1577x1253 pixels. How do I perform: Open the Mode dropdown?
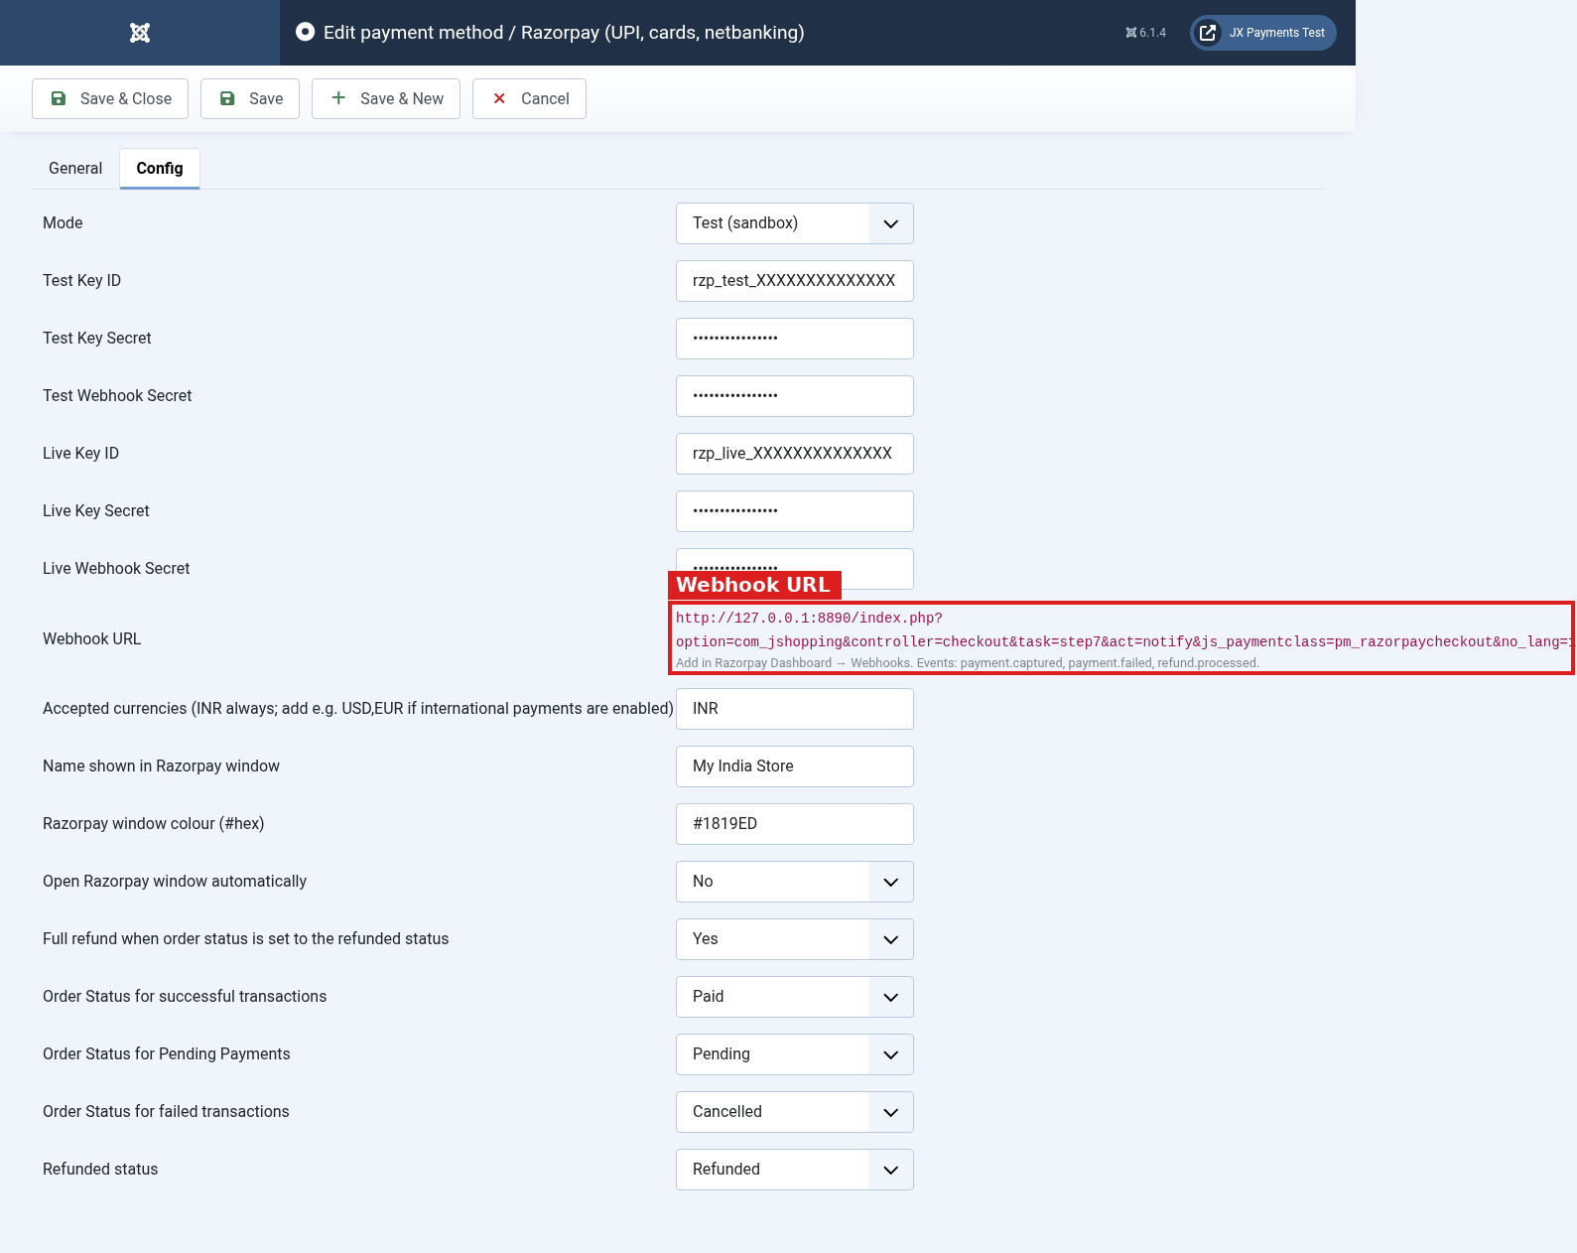point(795,223)
